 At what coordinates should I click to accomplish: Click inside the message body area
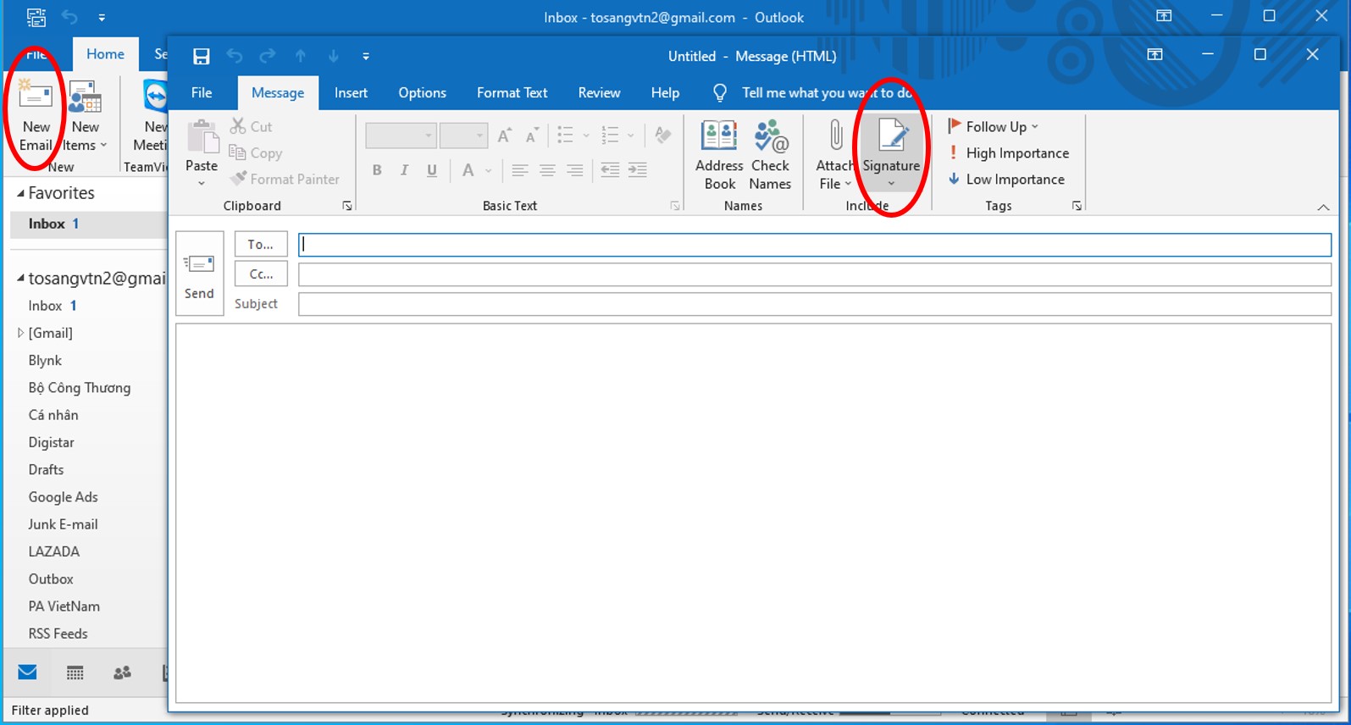754,512
